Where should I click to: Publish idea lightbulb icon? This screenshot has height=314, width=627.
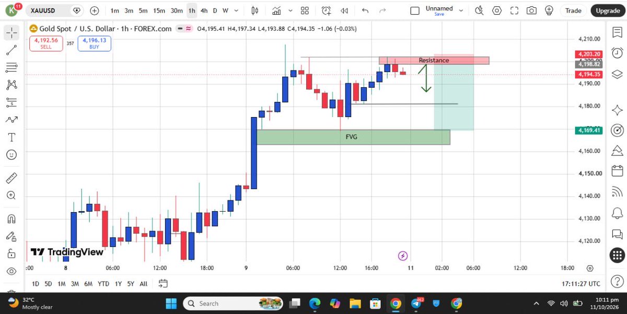tap(549, 10)
